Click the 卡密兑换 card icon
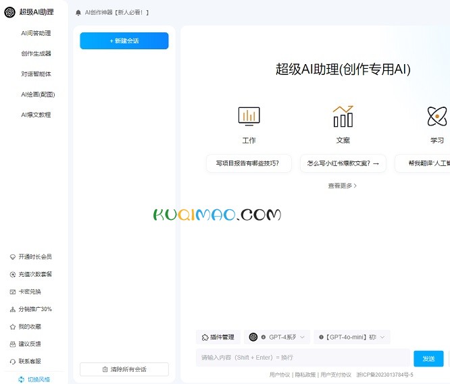This screenshot has height=384, width=450. (13, 292)
